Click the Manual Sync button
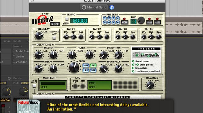This screenshot has height=113, width=203. coord(94,7)
